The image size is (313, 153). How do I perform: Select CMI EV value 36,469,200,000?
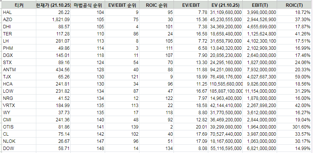click(225, 120)
